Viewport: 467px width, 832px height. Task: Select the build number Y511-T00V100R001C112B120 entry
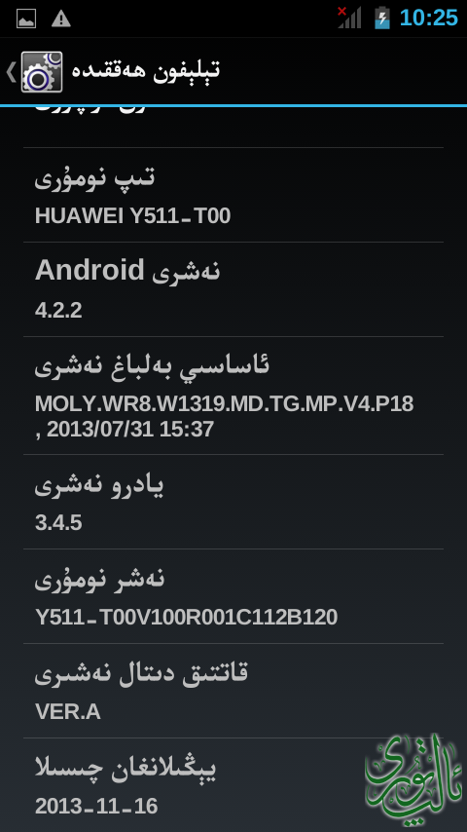(x=233, y=596)
